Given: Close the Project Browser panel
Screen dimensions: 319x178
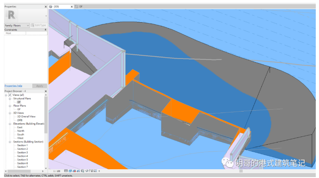Looking at the screenshot, I should 46,91.
